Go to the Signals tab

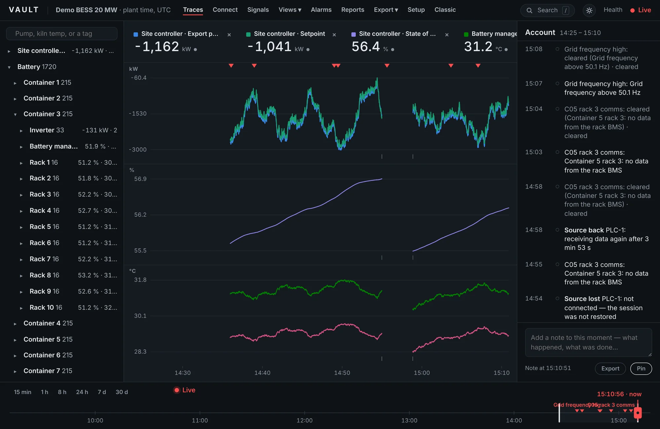pyautogui.click(x=258, y=10)
